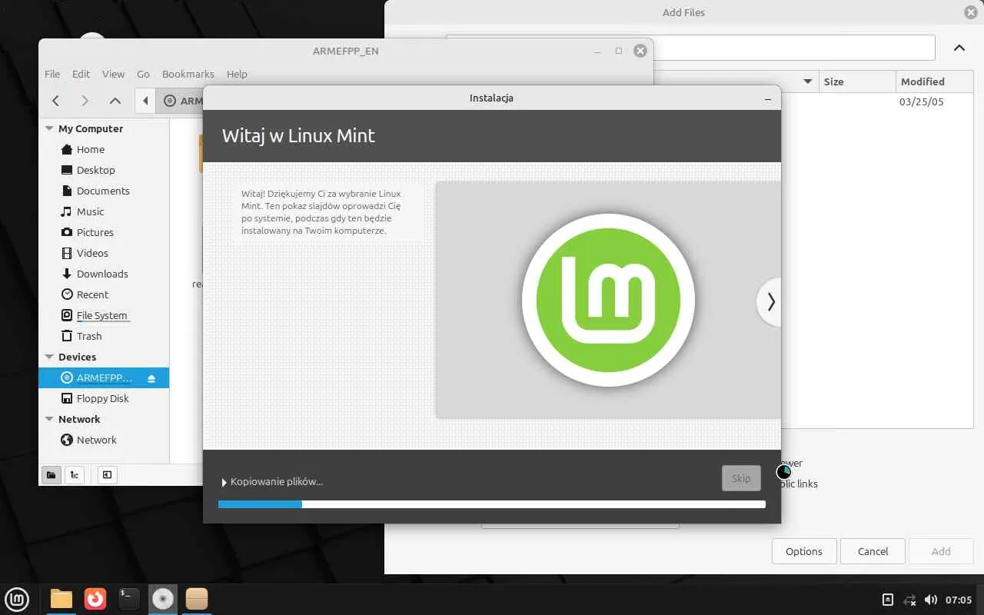
Task: Eject the ARMEFPP device in the sidebar
Action: (151, 378)
